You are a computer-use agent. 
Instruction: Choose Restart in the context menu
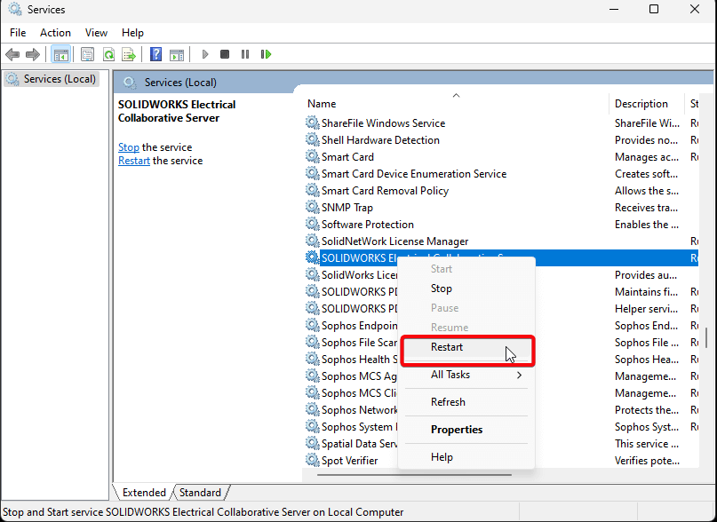point(466,347)
